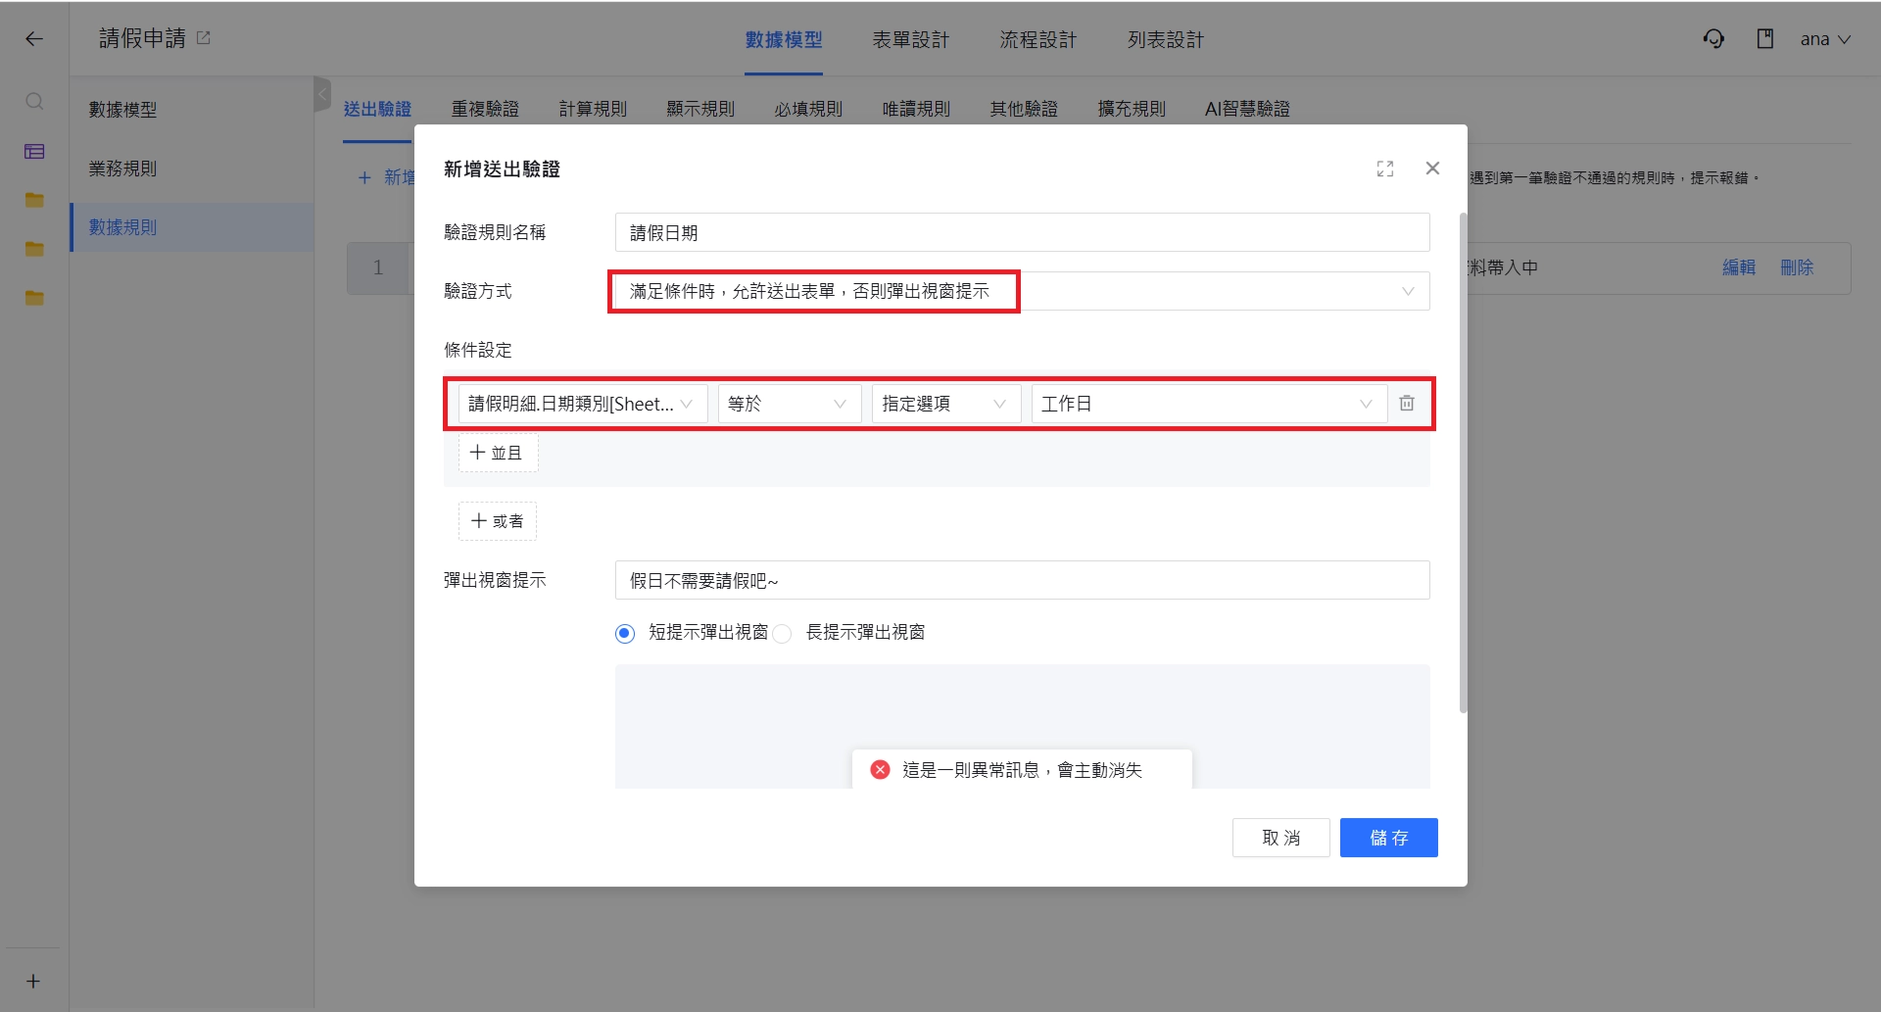1881x1012 pixels.
Task: Open the 計算規則 tab
Action: pyautogui.click(x=593, y=109)
